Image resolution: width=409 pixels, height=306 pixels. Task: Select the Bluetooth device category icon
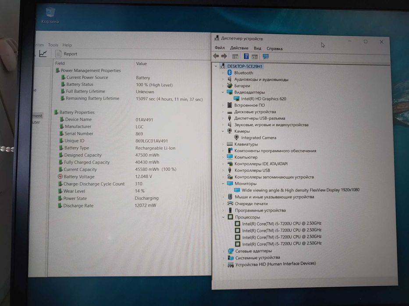[x=230, y=73]
